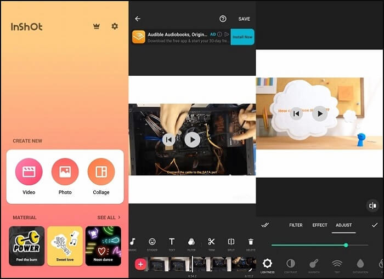
Task: Switch to the Filter tab
Action: point(296,225)
